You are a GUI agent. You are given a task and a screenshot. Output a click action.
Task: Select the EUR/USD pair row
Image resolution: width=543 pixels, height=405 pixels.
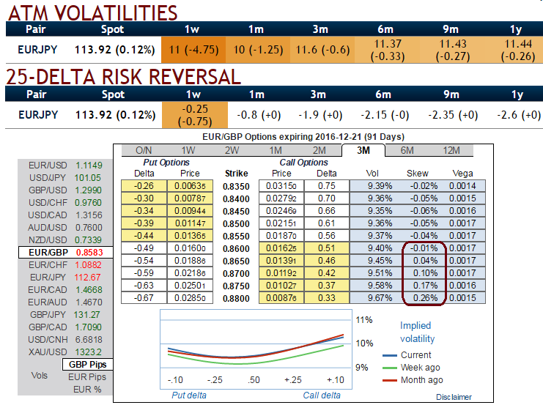pos(65,166)
